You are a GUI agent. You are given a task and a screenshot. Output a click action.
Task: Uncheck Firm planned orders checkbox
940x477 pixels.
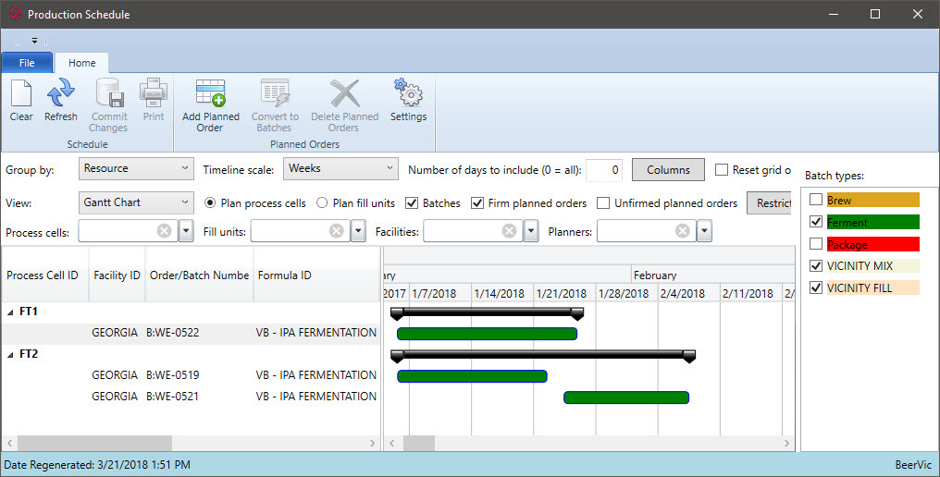pos(477,203)
